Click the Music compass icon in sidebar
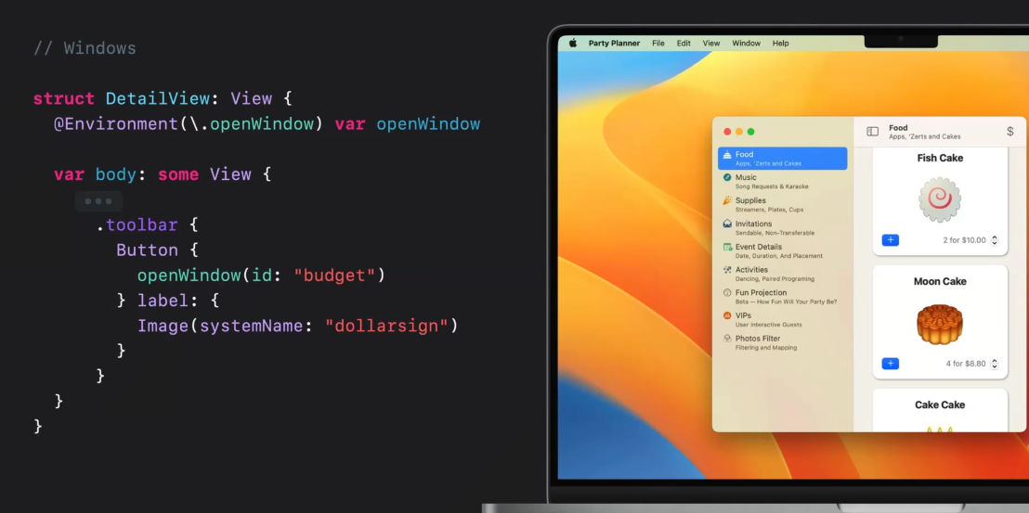 click(x=727, y=177)
